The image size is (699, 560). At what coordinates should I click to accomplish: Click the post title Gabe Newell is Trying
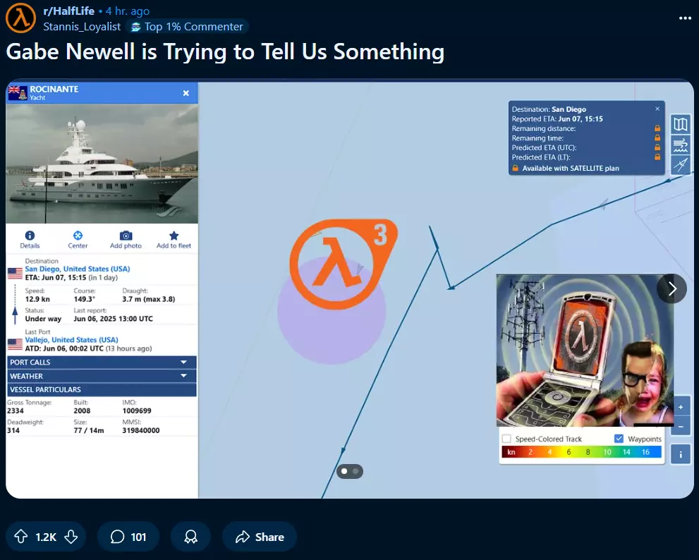pyautogui.click(x=225, y=51)
